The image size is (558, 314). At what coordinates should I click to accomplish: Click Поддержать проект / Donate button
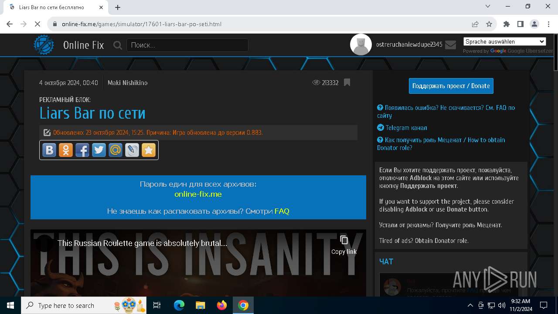[x=451, y=86]
